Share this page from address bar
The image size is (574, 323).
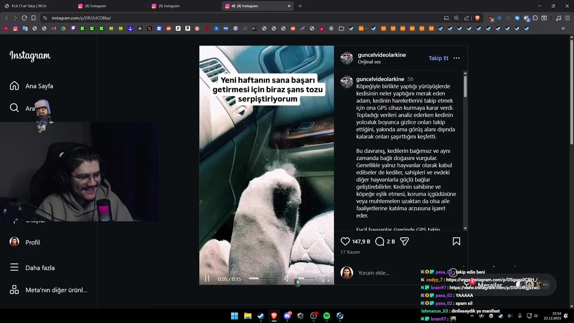[x=467, y=18]
